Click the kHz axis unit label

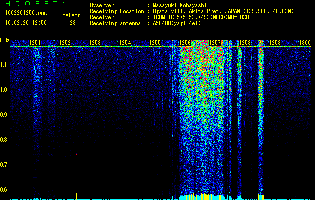coord(5,40)
